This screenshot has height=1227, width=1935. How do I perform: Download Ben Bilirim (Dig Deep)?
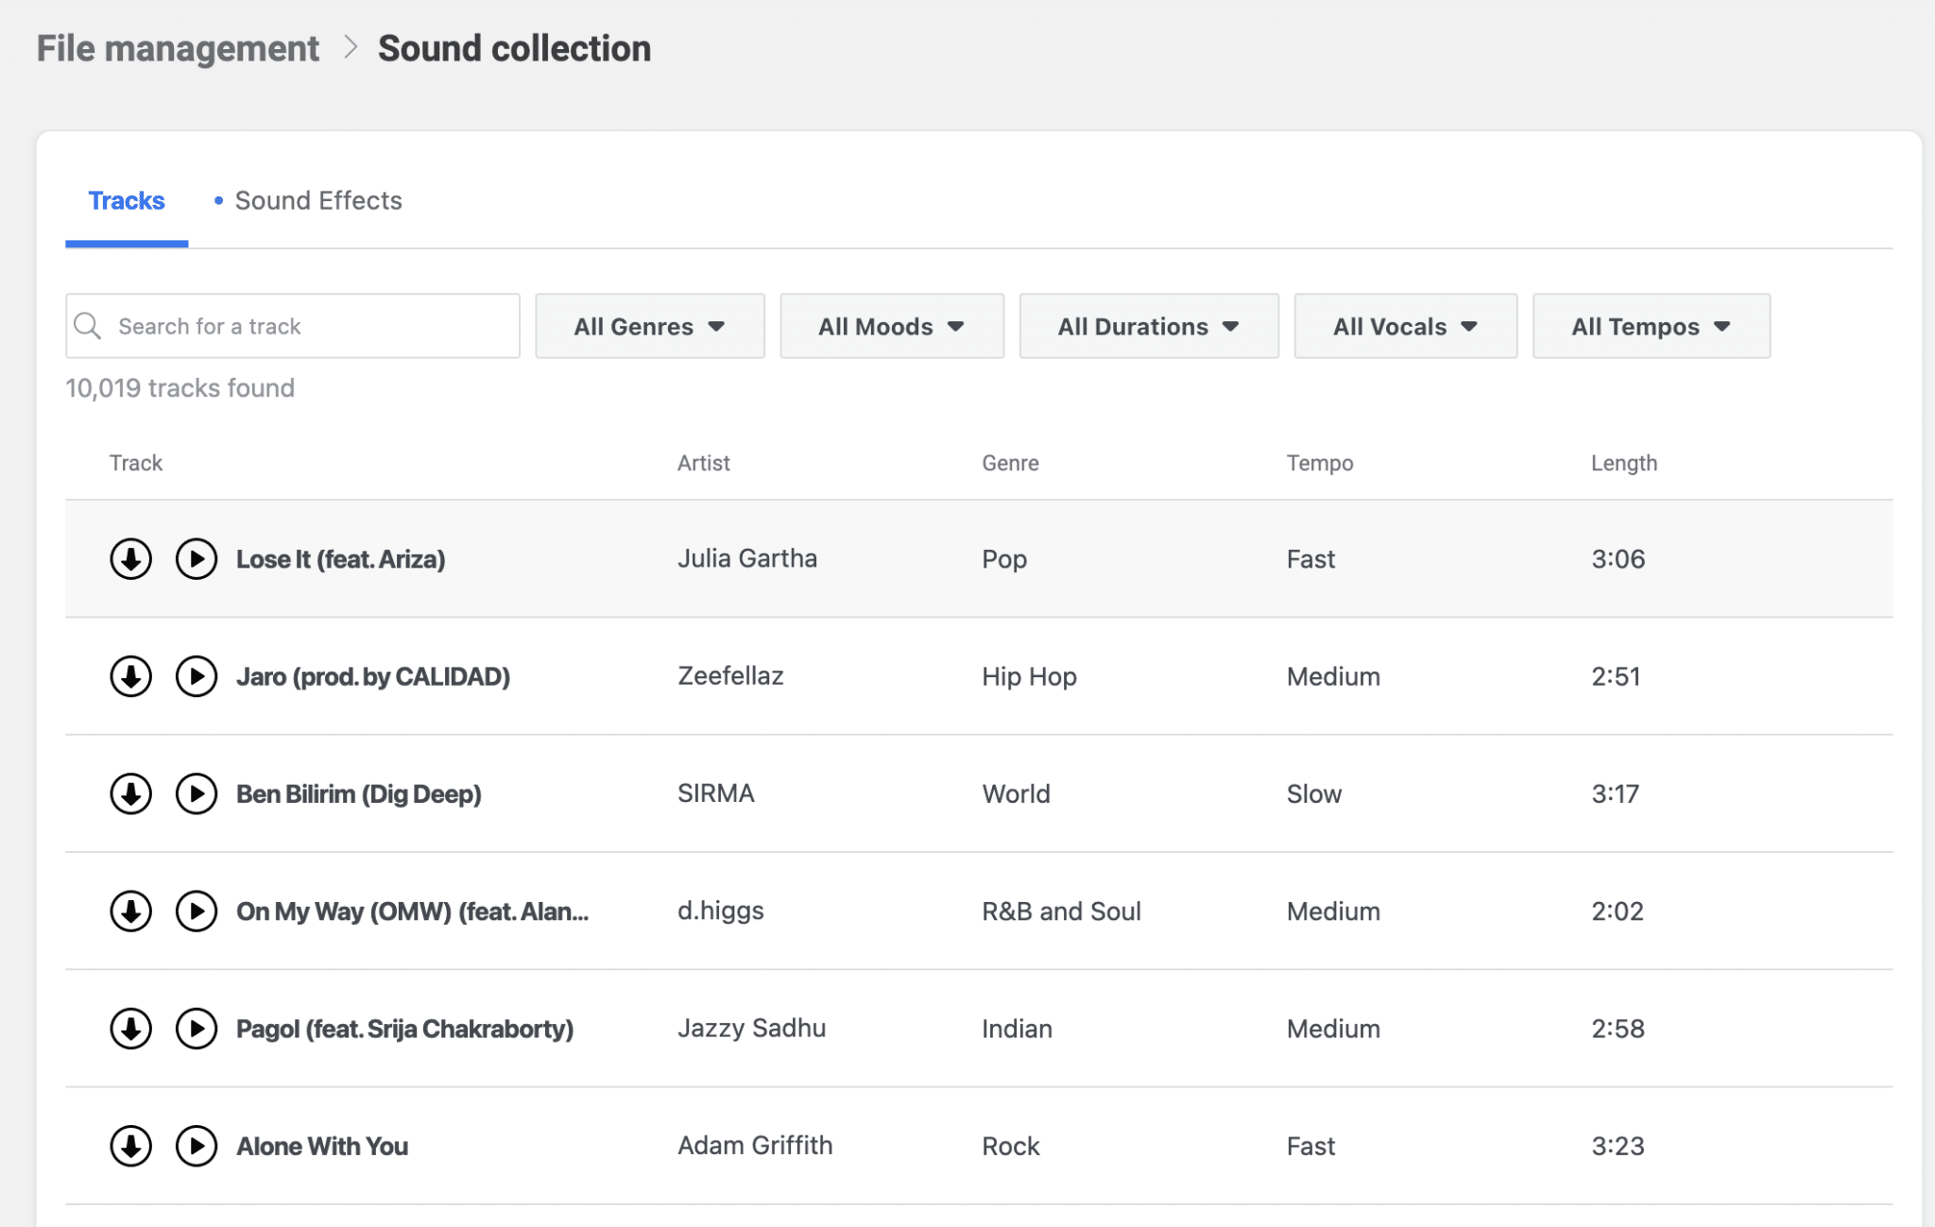[130, 794]
